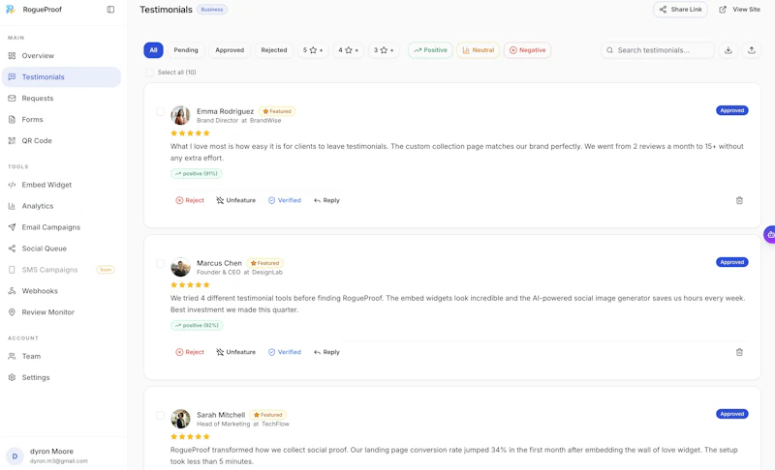The height and width of the screenshot is (470, 775).
Task: Click the Review Monitor pin icon
Action: 12,312
